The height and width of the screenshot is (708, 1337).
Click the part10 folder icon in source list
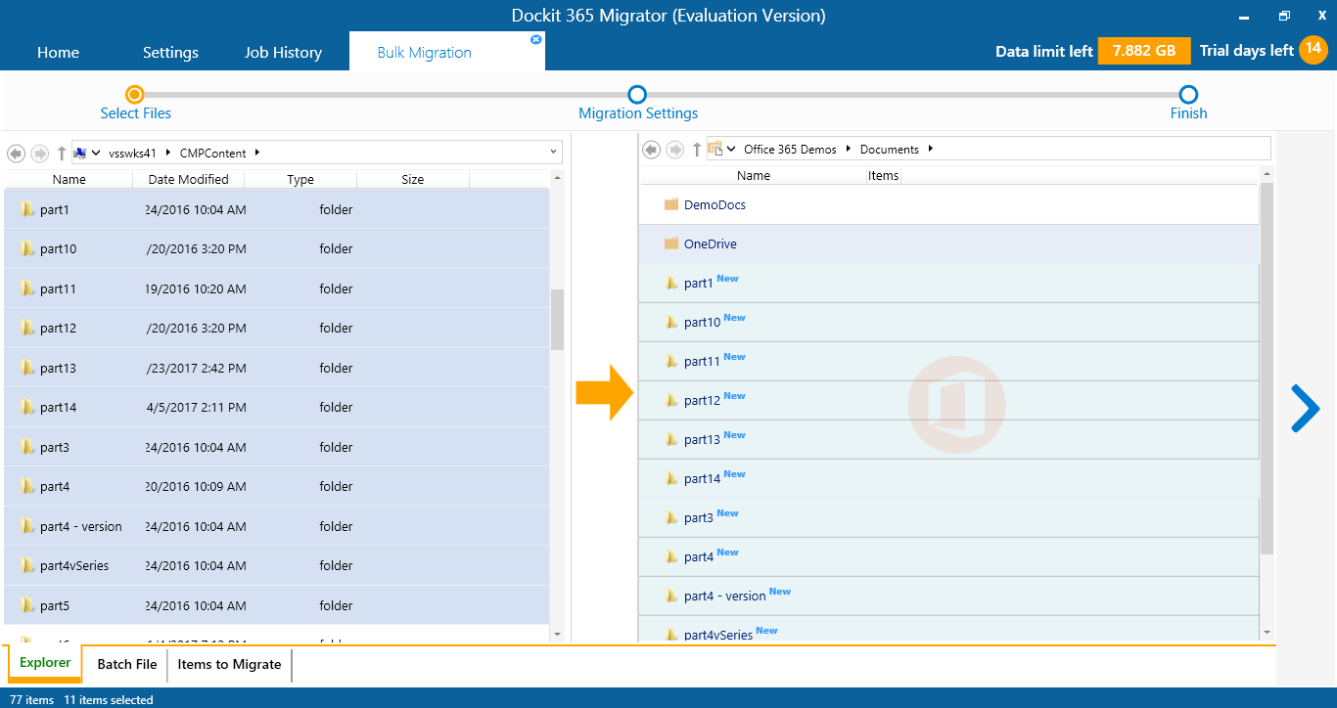click(x=27, y=248)
